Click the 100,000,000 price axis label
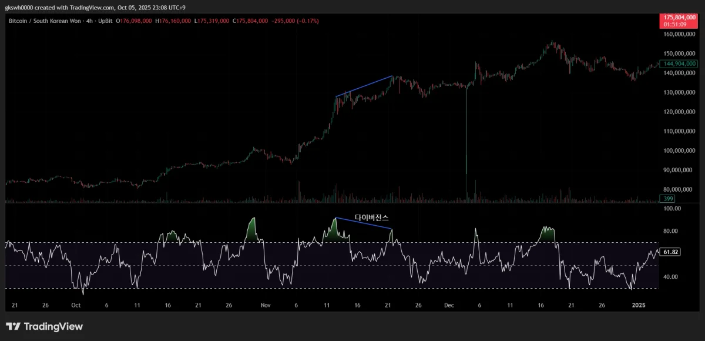The height and width of the screenshot is (341, 705). (680, 151)
